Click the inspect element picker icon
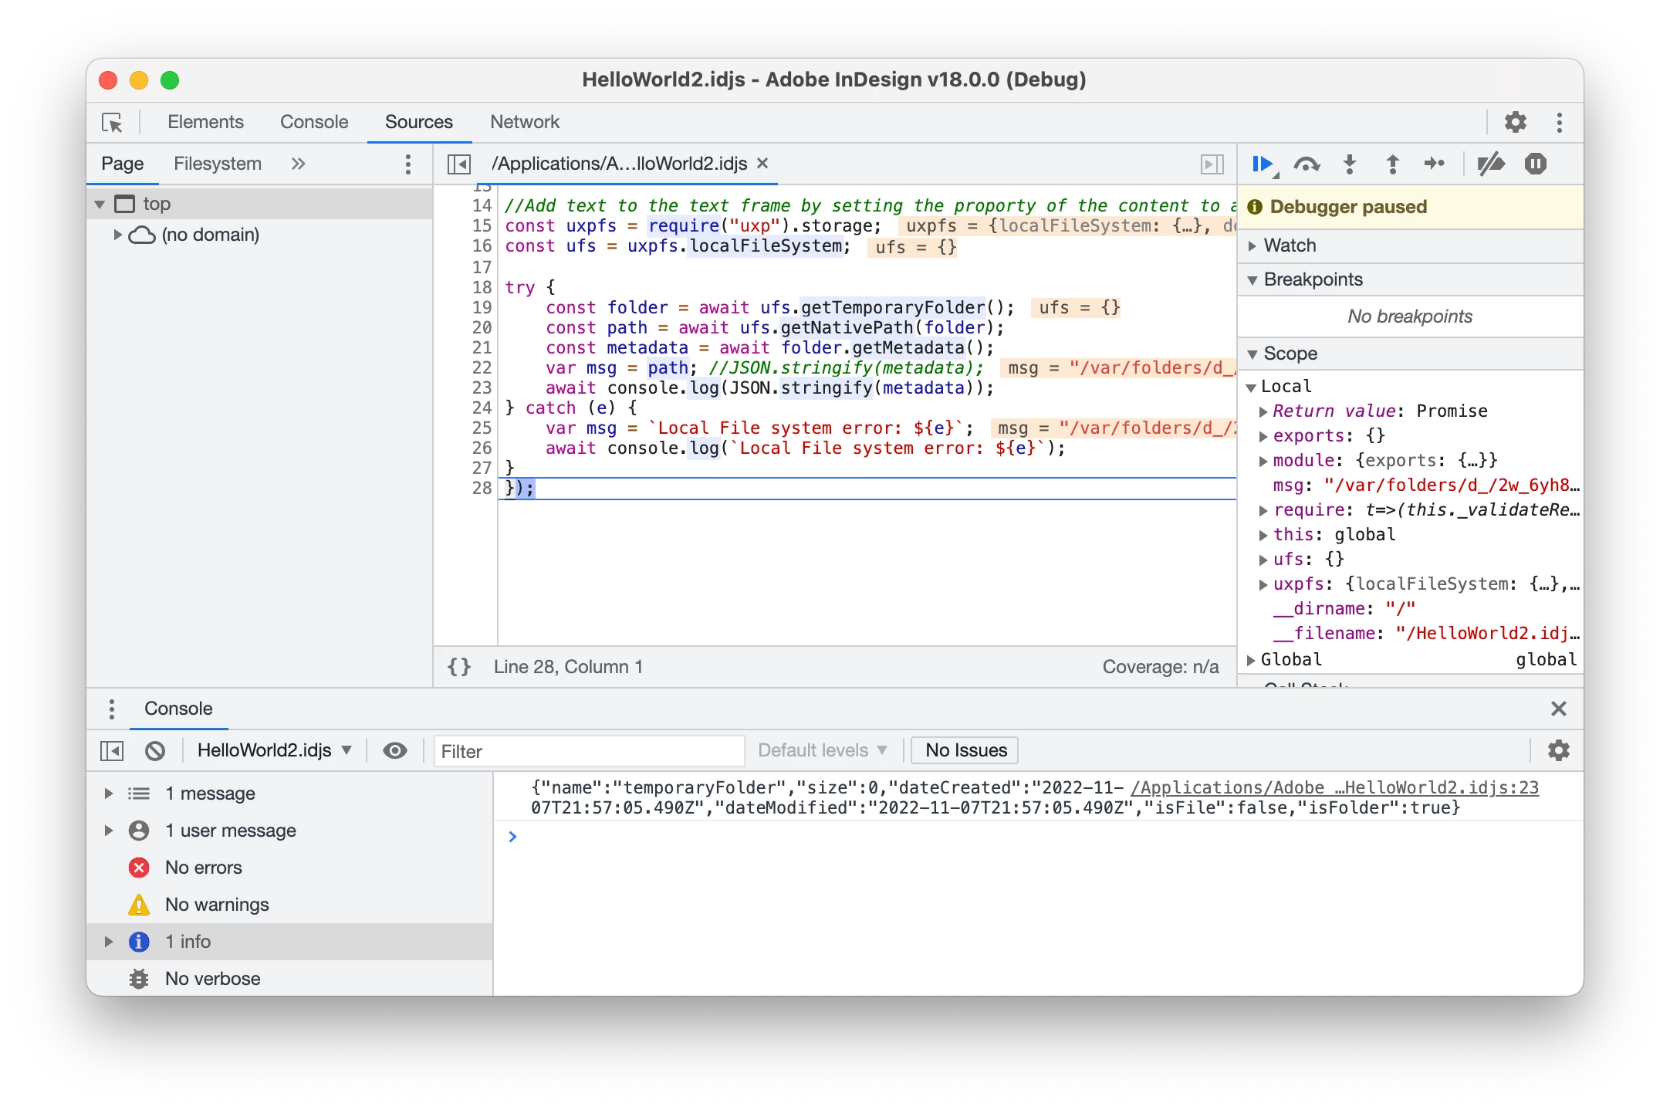Viewport: 1670px width, 1110px height. click(113, 123)
